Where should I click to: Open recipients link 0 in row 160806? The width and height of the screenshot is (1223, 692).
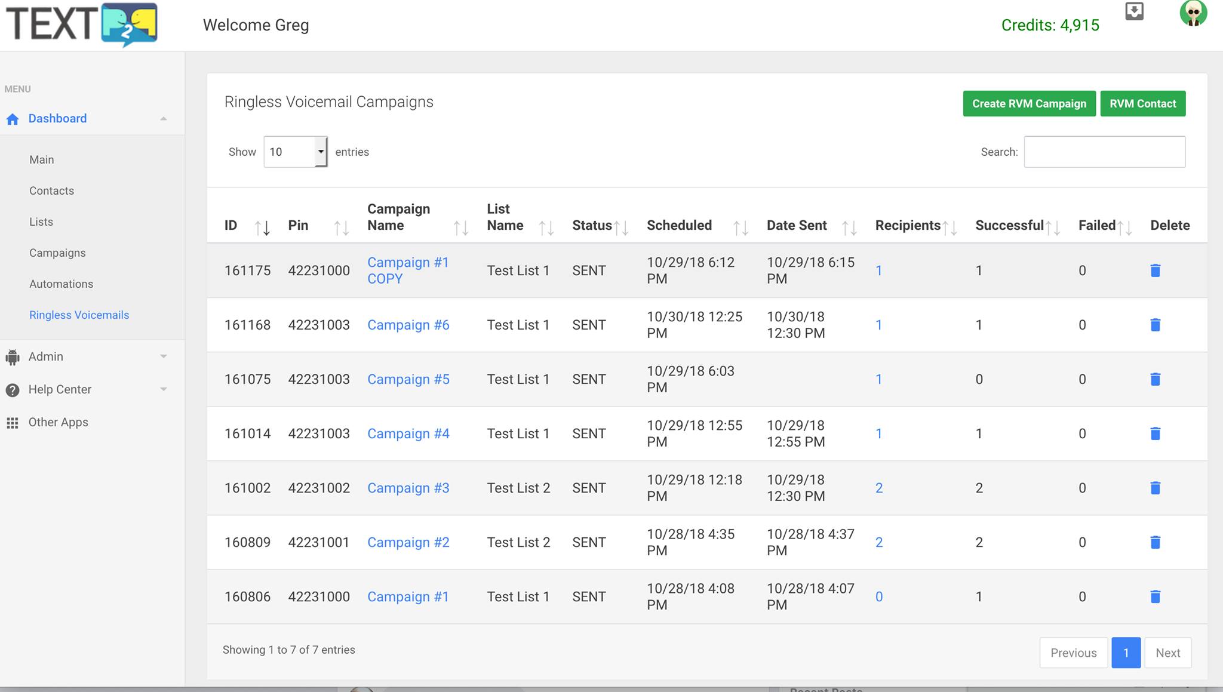(x=879, y=596)
